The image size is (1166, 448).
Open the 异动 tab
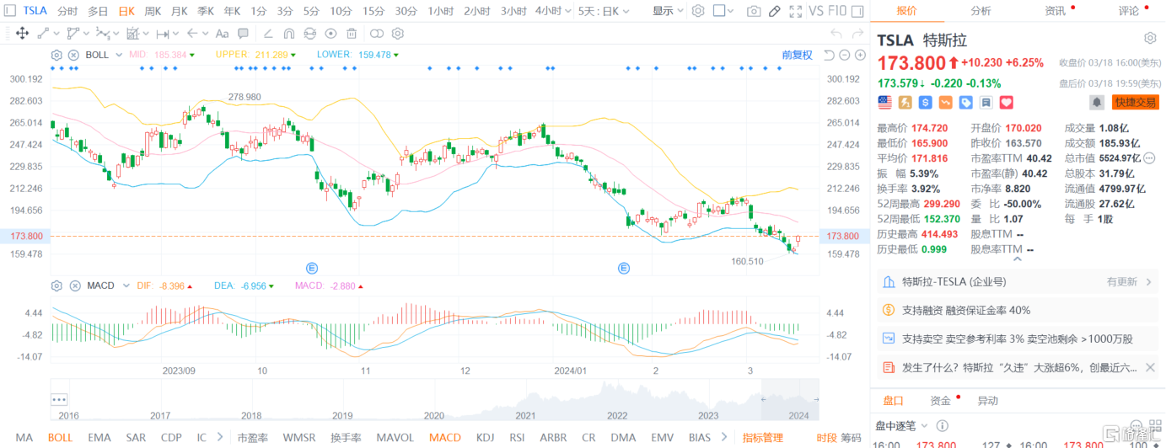pos(988,401)
